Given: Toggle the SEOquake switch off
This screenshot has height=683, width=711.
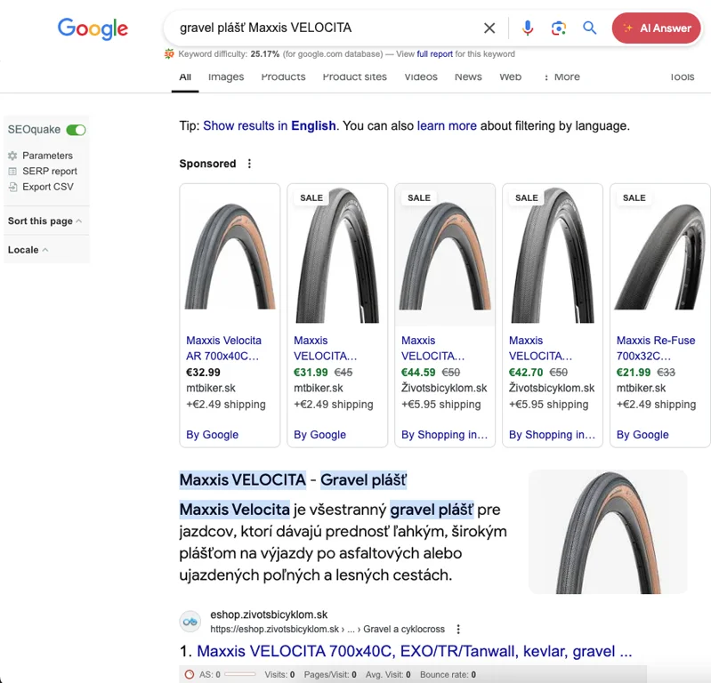Looking at the screenshot, I should click(77, 130).
